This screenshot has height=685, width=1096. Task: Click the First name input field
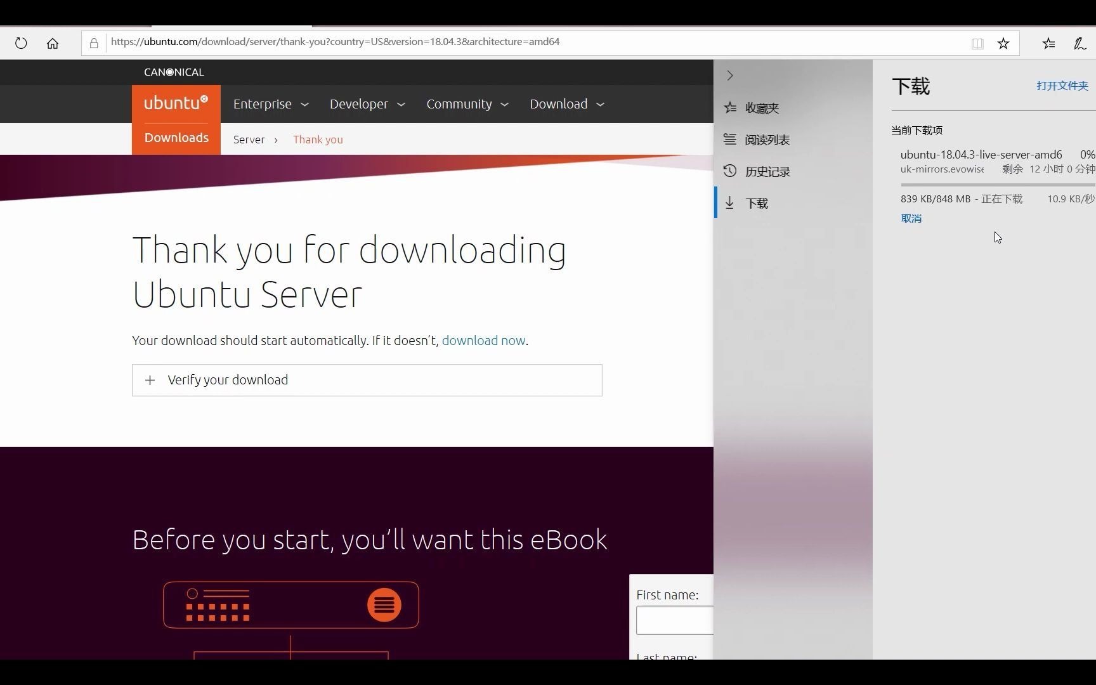[x=675, y=620]
